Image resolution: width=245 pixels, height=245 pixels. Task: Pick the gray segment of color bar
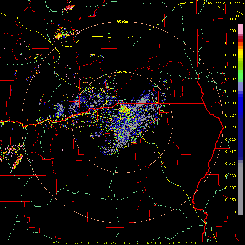240,189
